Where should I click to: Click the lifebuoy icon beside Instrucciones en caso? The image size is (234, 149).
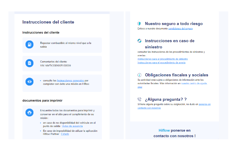click(x=139, y=41)
